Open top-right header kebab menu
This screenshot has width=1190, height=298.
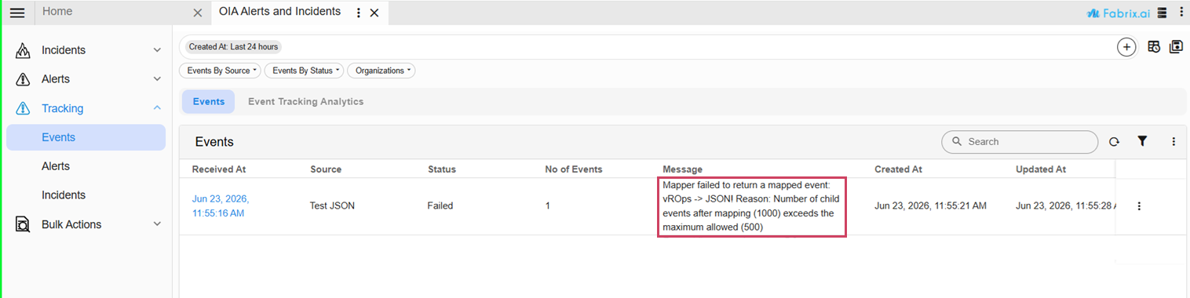tap(1181, 13)
